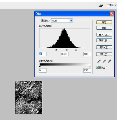This screenshot has width=125, height=123.
Task: Close the 色阶 dialog with the red X
Action: tap(112, 14)
